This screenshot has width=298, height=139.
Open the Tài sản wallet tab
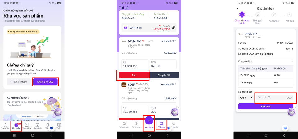(161, 125)
